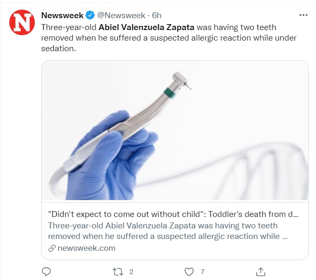Screen dimensions: 316x280
Task: Reply to the Newsweek tweet
Action: (47, 271)
